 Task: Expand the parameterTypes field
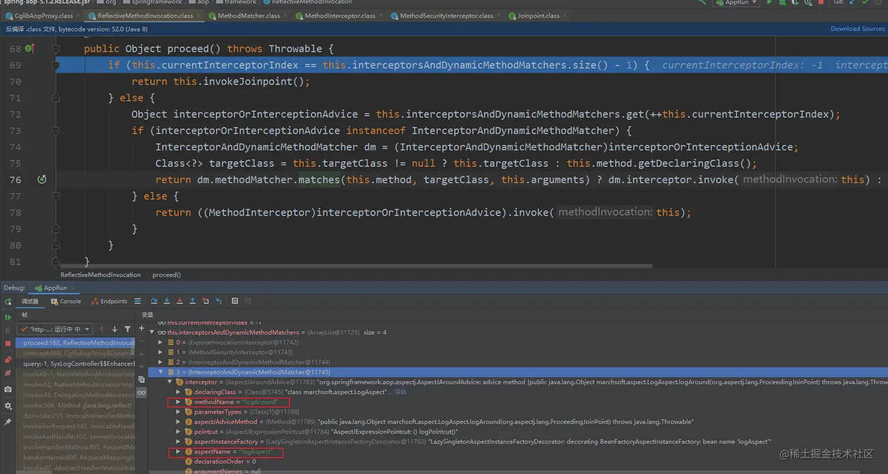(179, 412)
